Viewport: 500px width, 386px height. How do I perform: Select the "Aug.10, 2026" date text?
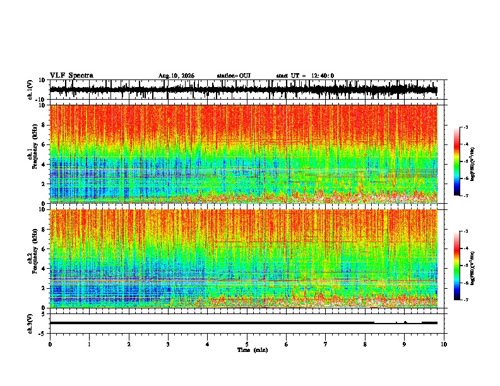[x=176, y=76]
